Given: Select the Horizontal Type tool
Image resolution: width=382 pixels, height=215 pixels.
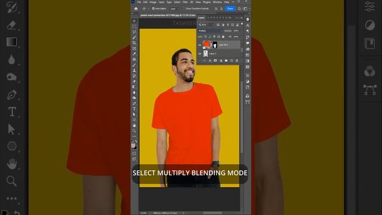Looking at the screenshot, I should pyautogui.click(x=134, y=109).
